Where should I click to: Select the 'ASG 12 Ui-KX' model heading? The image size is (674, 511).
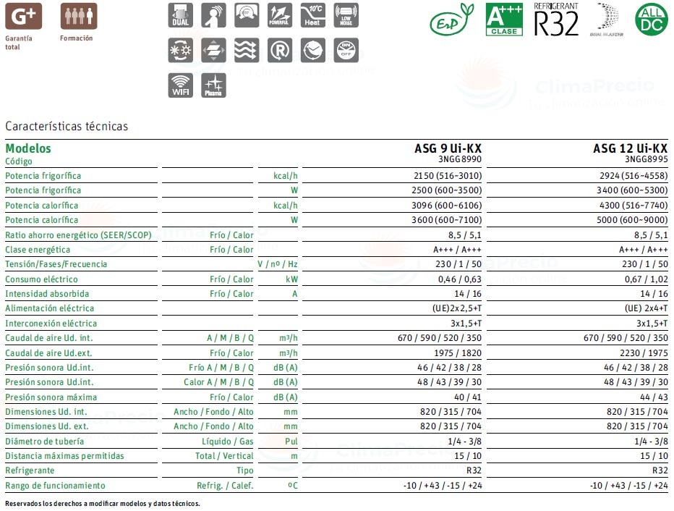[x=630, y=148]
